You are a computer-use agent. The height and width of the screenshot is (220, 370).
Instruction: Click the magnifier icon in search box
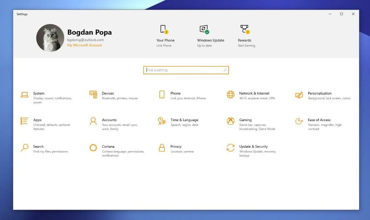(225, 70)
